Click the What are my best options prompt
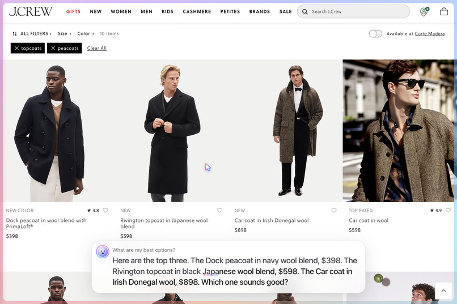 coord(143,250)
